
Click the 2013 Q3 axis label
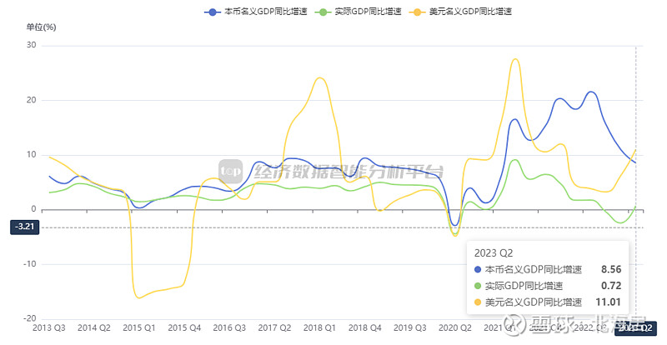(49, 328)
